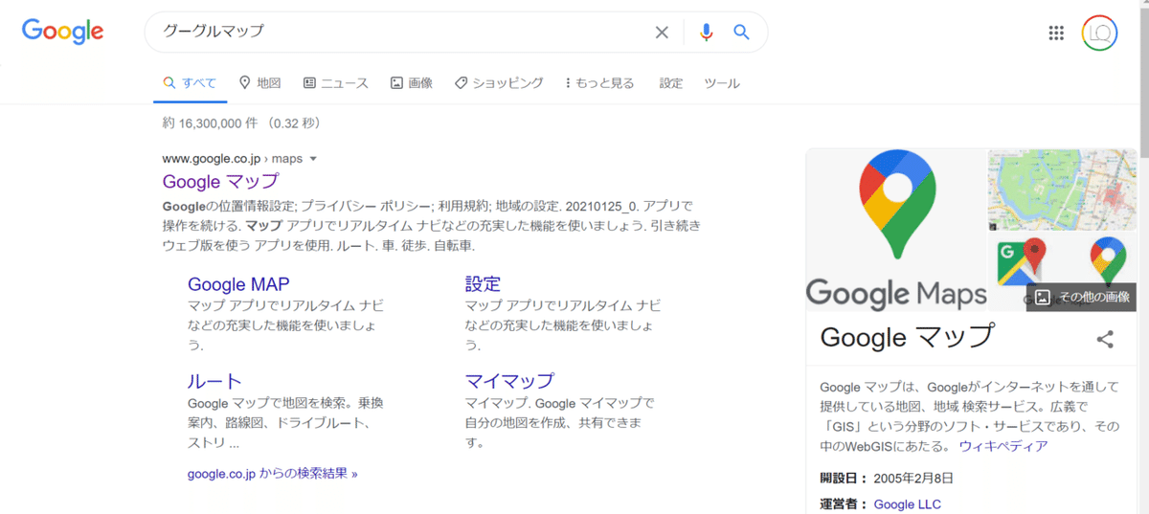1149x514 pixels.
Task: Click google.co.jp からの検索結果 link
Action: 273,473
